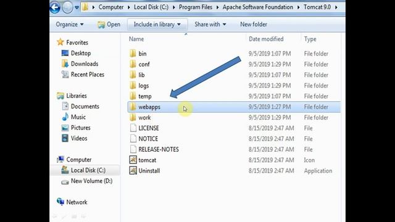395x222 pixels.
Task: Click the LICENSE file icon
Action: point(133,128)
